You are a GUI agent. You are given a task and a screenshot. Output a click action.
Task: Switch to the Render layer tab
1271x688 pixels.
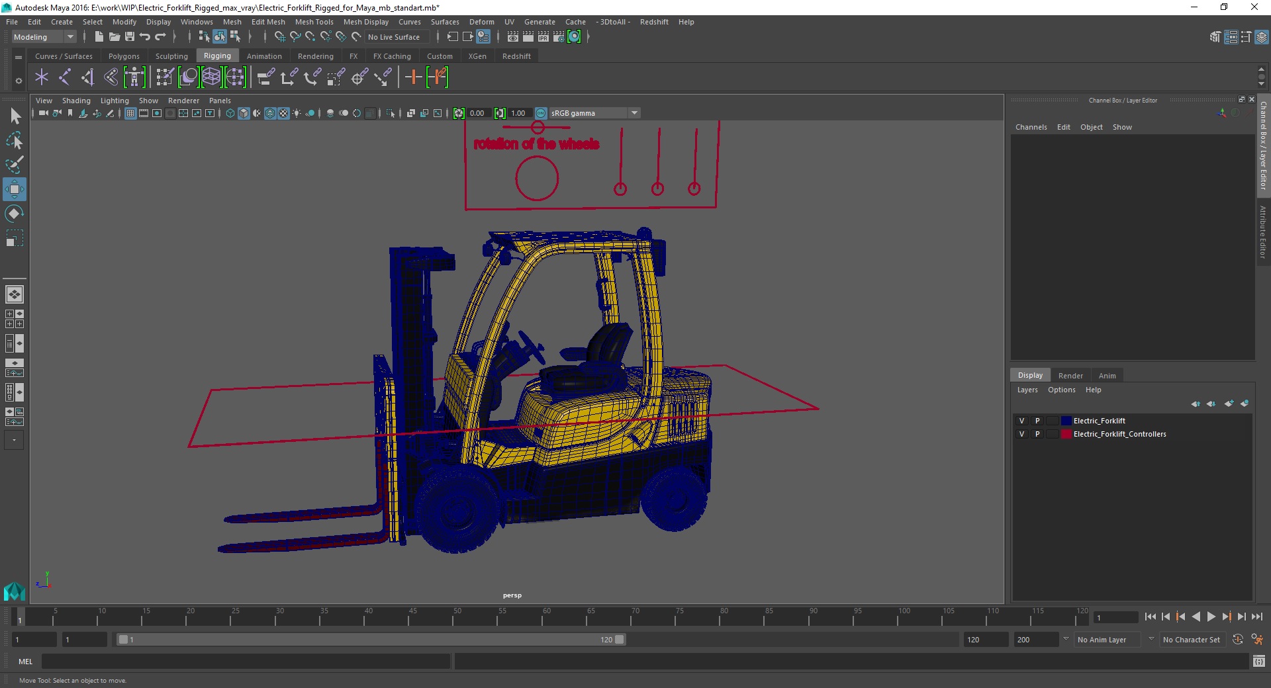click(1070, 375)
